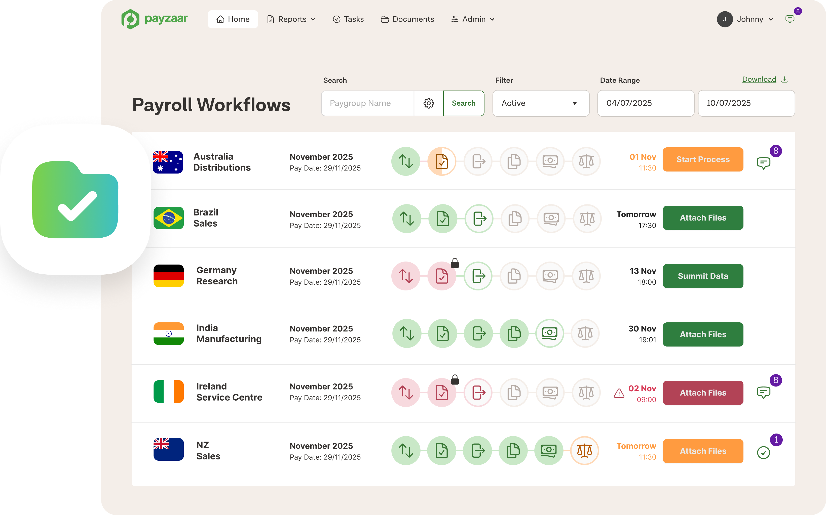Click Attach Files for Ireland Service Centre

[x=703, y=393]
